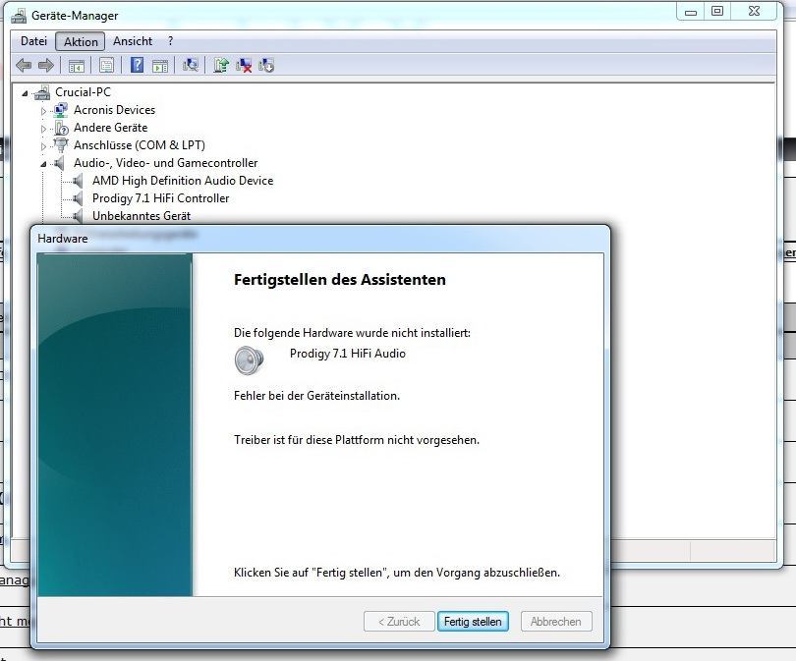
Task: Click the 'Klicken Sie auf "Fertig stellen"' instruction text
Action: (x=396, y=573)
